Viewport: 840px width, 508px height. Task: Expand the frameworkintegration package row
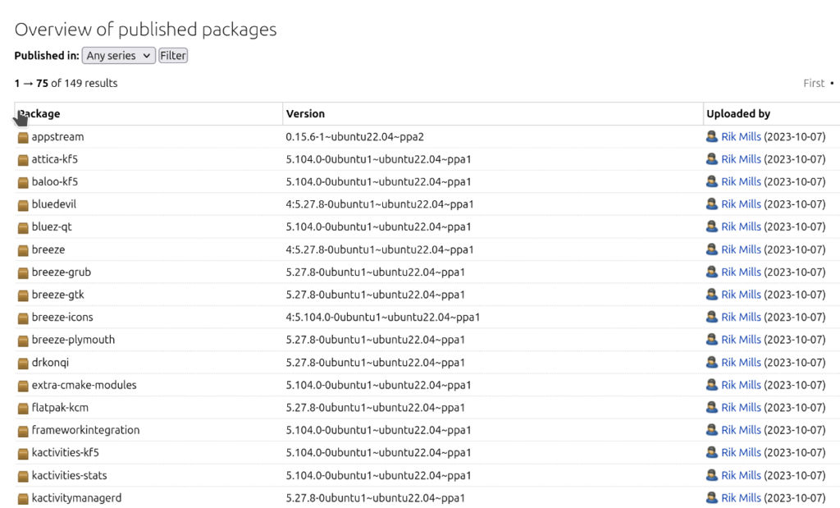pyautogui.click(x=85, y=430)
